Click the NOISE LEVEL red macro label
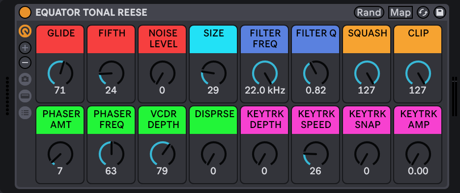The width and height of the screenshot is (460, 193). [162, 39]
